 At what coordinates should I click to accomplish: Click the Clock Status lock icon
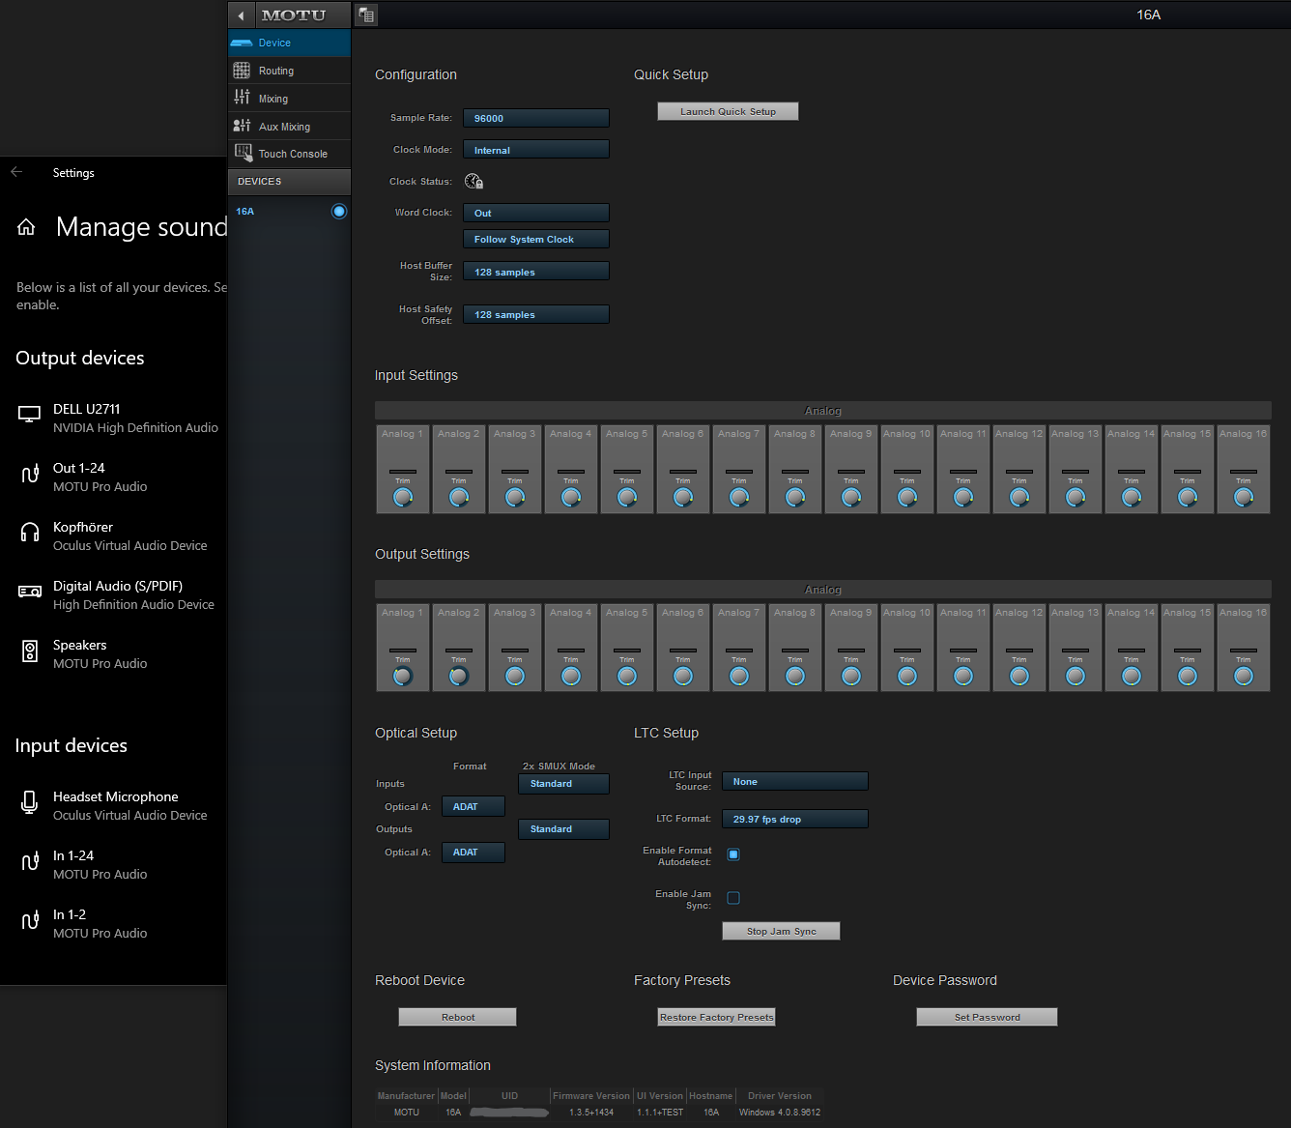[473, 181]
